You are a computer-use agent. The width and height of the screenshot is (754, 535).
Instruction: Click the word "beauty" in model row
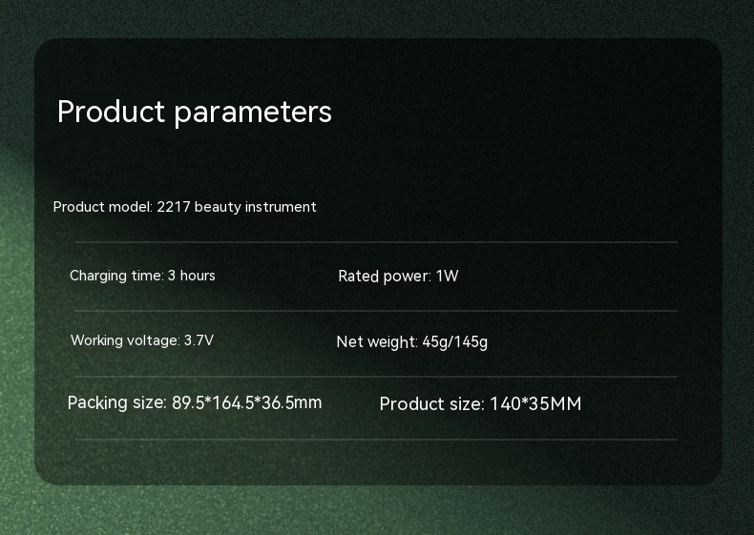[220, 207]
